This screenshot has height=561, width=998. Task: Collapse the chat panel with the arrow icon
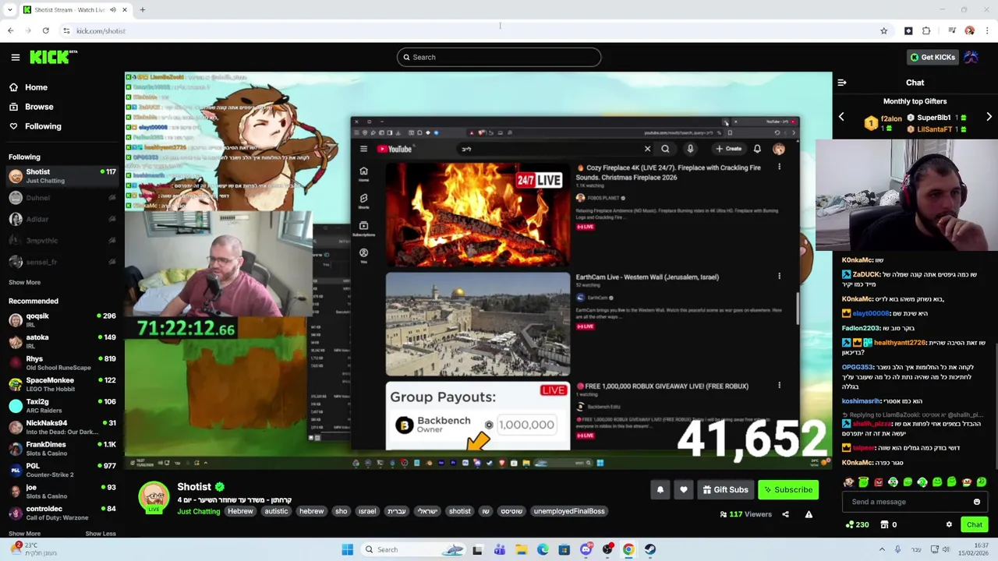pyautogui.click(x=842, y=83)
